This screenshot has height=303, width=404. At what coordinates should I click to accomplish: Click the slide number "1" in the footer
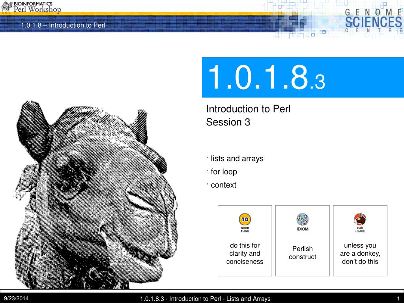(x=398, y=299)
